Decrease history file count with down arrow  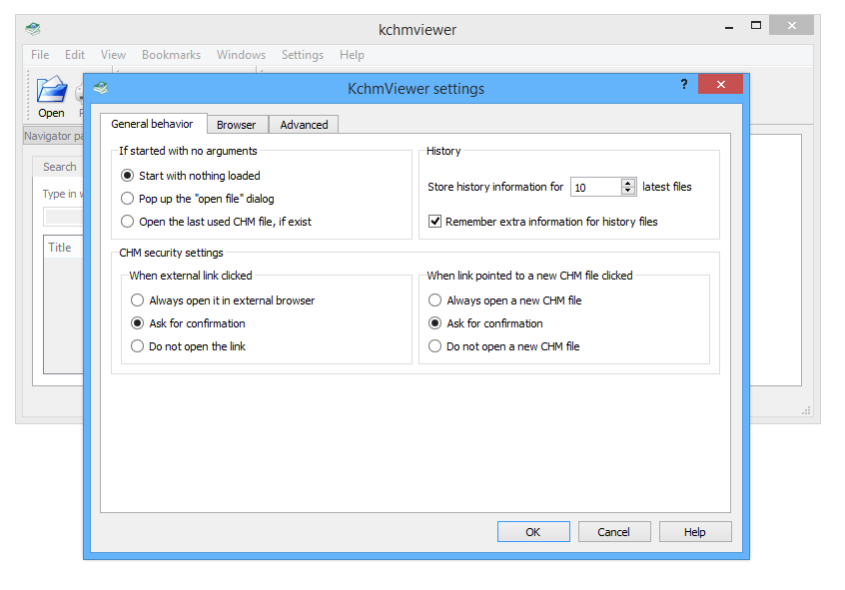coord(628,191)
